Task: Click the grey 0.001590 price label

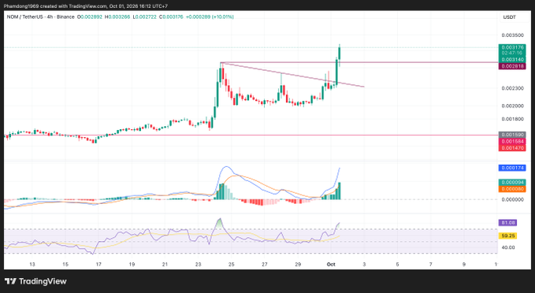Action: (512, 135)
